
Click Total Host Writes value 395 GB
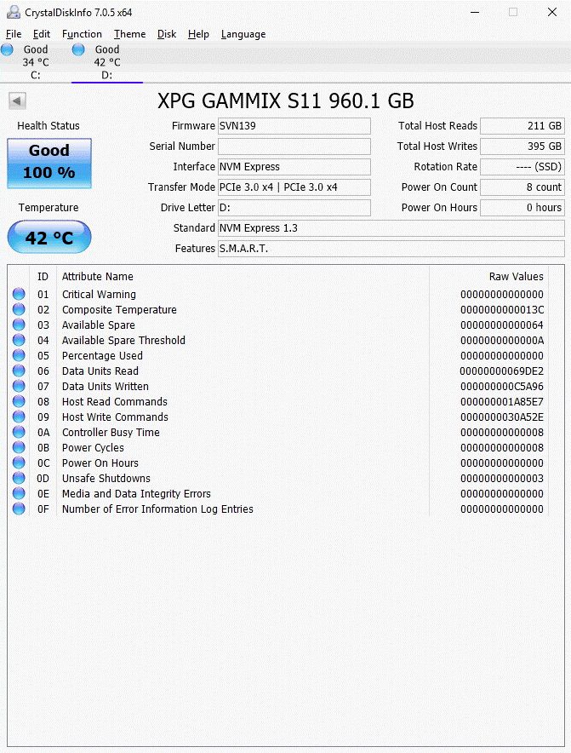[x=522, y=147]
